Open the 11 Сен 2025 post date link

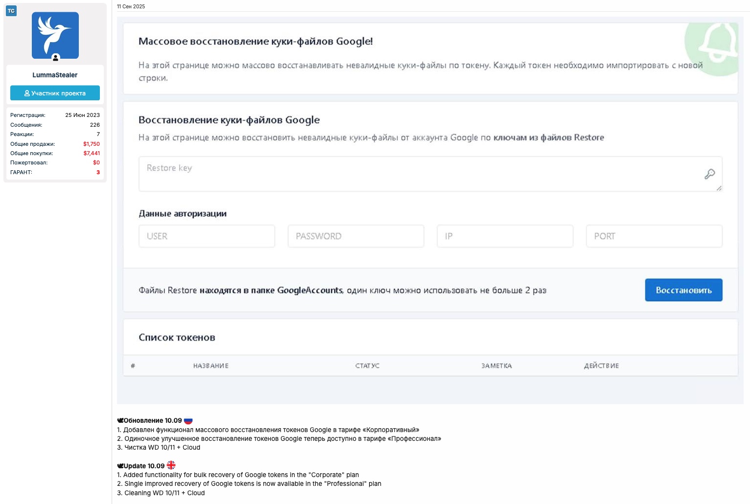point(131,6)
